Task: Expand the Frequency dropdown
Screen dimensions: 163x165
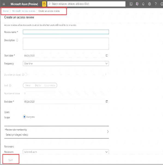Action: pos(66,64)
